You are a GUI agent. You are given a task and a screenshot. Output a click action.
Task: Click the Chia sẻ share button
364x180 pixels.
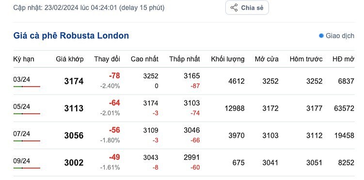[x=247, y=8]
